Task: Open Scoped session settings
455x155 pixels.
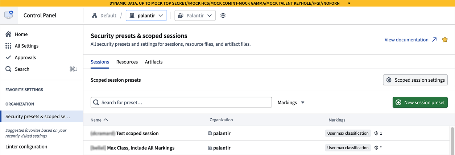Action: pos(415,80)
